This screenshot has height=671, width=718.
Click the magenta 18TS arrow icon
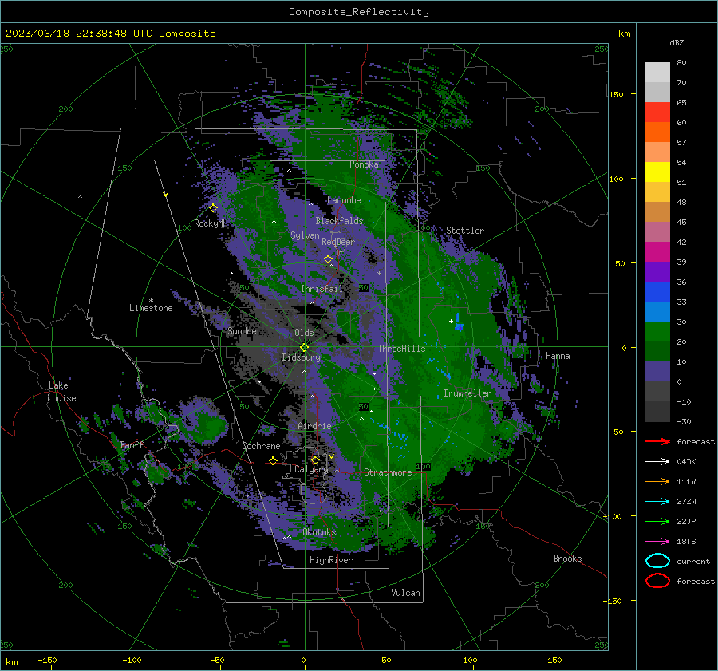[x=657, y=542]
